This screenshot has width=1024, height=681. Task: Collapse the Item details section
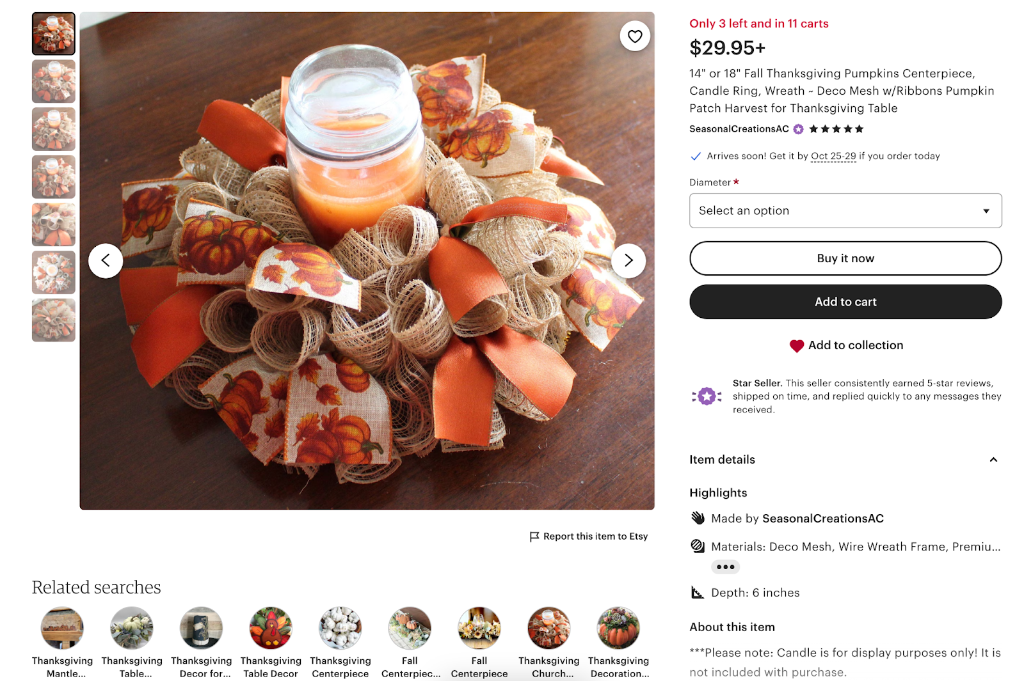(993, 459)
